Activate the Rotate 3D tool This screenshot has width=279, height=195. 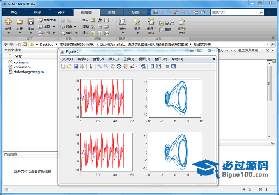click(x=119, y=66)
